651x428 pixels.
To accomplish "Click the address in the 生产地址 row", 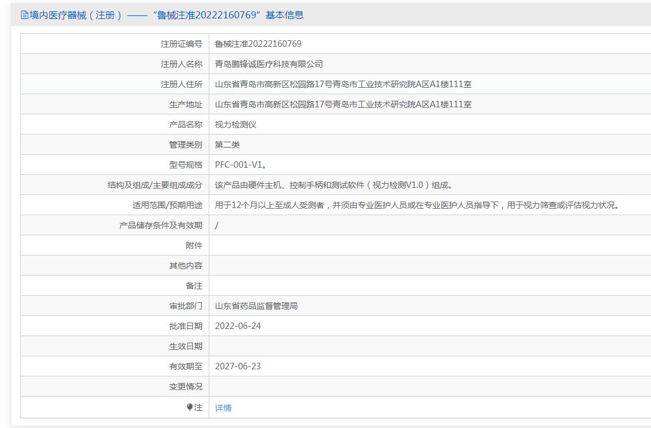I will pyautogui.click(x=343, y=104).
